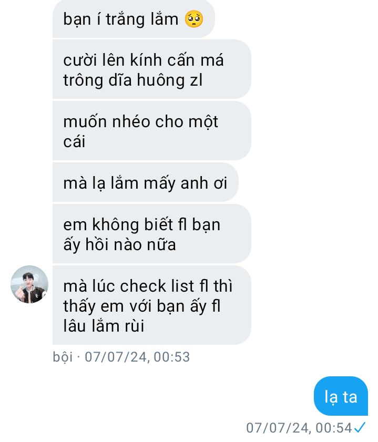This screenshot has width=378, height=442.
Task: Tap the "muốn nhéo cho một cái" bubble
Action: click(x=151, y=131)
